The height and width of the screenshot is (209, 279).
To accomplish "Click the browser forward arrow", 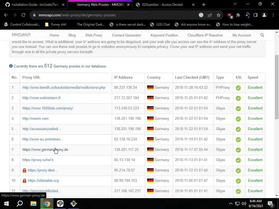I will tap(15, 15).
